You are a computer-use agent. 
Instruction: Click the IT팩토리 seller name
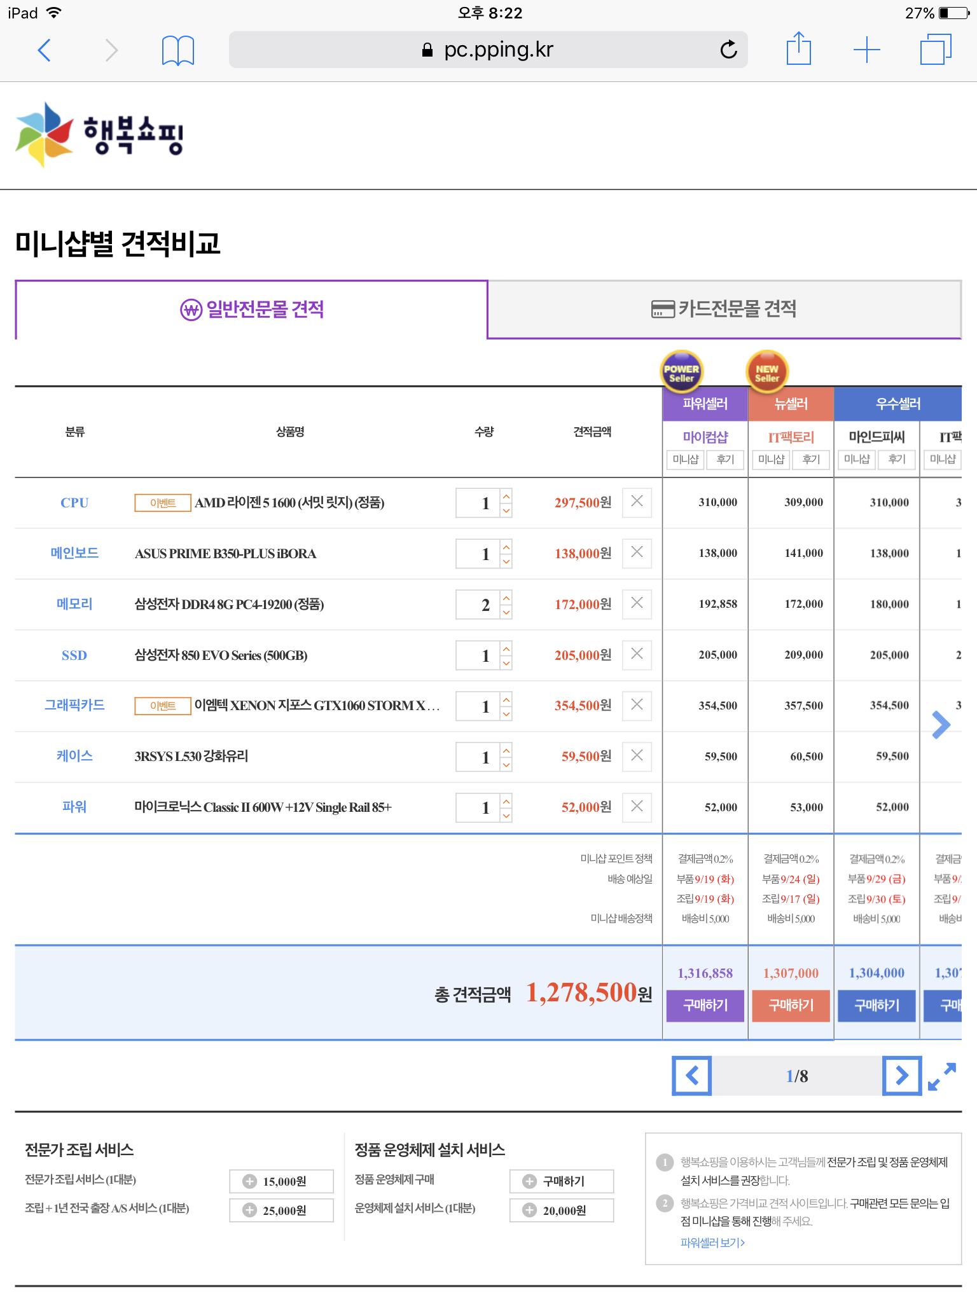(791, 437)
